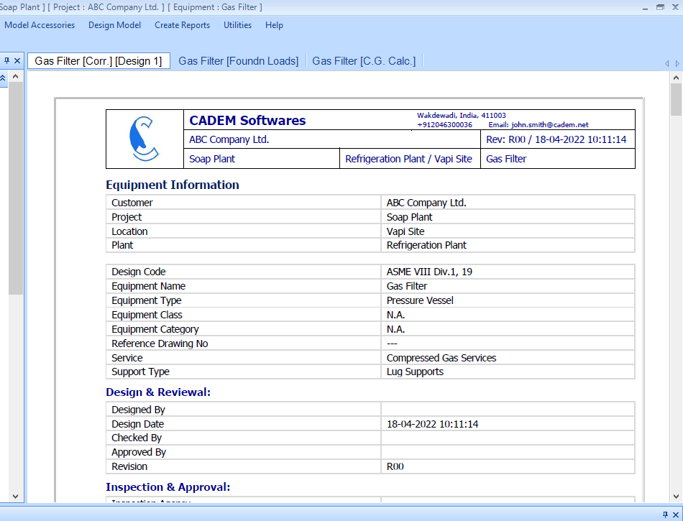The width and height of the screenshot is (683, 521).
Task: Open the Utilities menu
Action: pyautogui.click(x=237, y=25)
